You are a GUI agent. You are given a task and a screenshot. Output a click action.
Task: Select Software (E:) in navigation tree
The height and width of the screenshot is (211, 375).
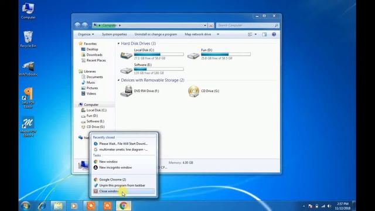(x=93, y=121)
